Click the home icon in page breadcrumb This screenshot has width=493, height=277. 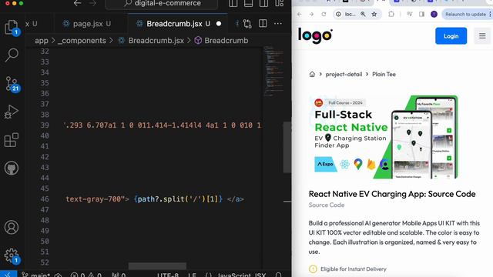pyautogui.click(x=312, y=74)
